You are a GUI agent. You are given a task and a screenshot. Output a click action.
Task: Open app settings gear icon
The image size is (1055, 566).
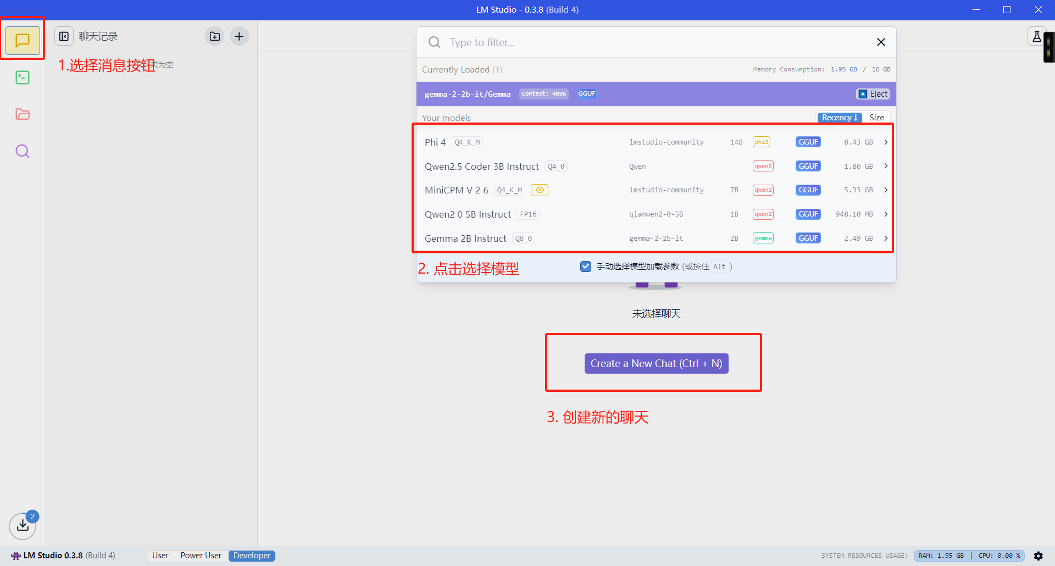point(1038,556)
